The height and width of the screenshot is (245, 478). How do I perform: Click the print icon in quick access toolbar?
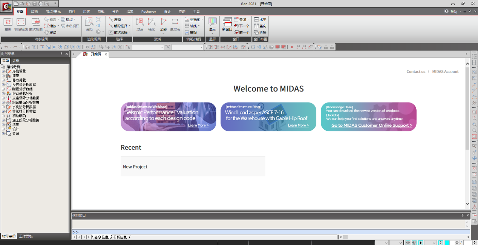click(40, 3)
